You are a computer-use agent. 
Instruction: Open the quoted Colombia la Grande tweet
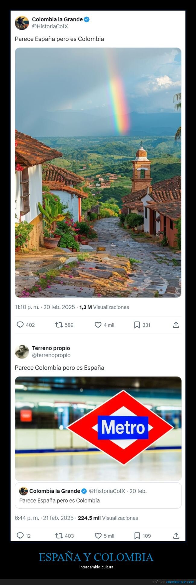click(x=98, y=496)
